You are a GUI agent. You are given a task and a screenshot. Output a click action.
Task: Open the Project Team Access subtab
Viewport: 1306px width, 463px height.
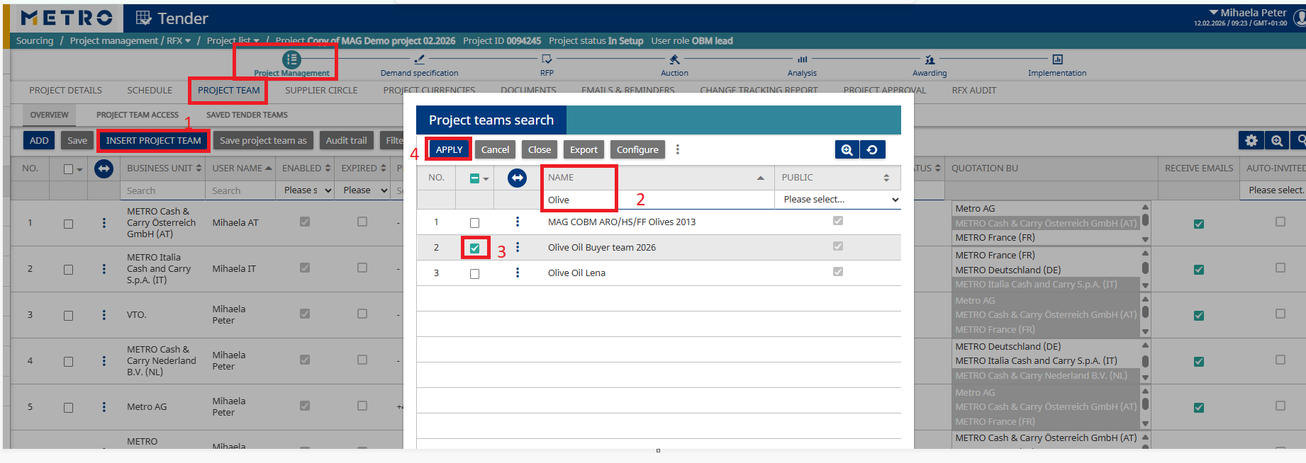pos(138,115)
